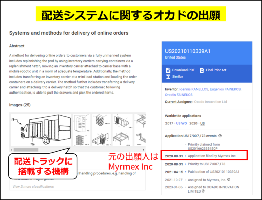262x200 pixels.
Task: Open the stacked containers FIG. 2 thumbnail
Action: pos(101,120)
